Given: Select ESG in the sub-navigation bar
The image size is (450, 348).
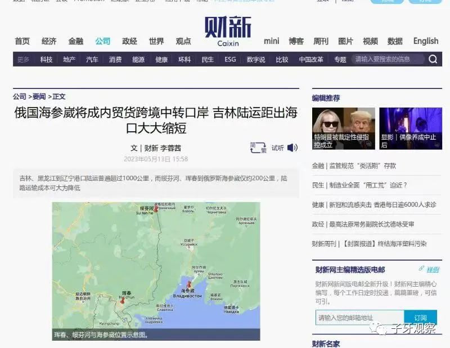Looking at the screenshot, I should click(x=230, y=59).
